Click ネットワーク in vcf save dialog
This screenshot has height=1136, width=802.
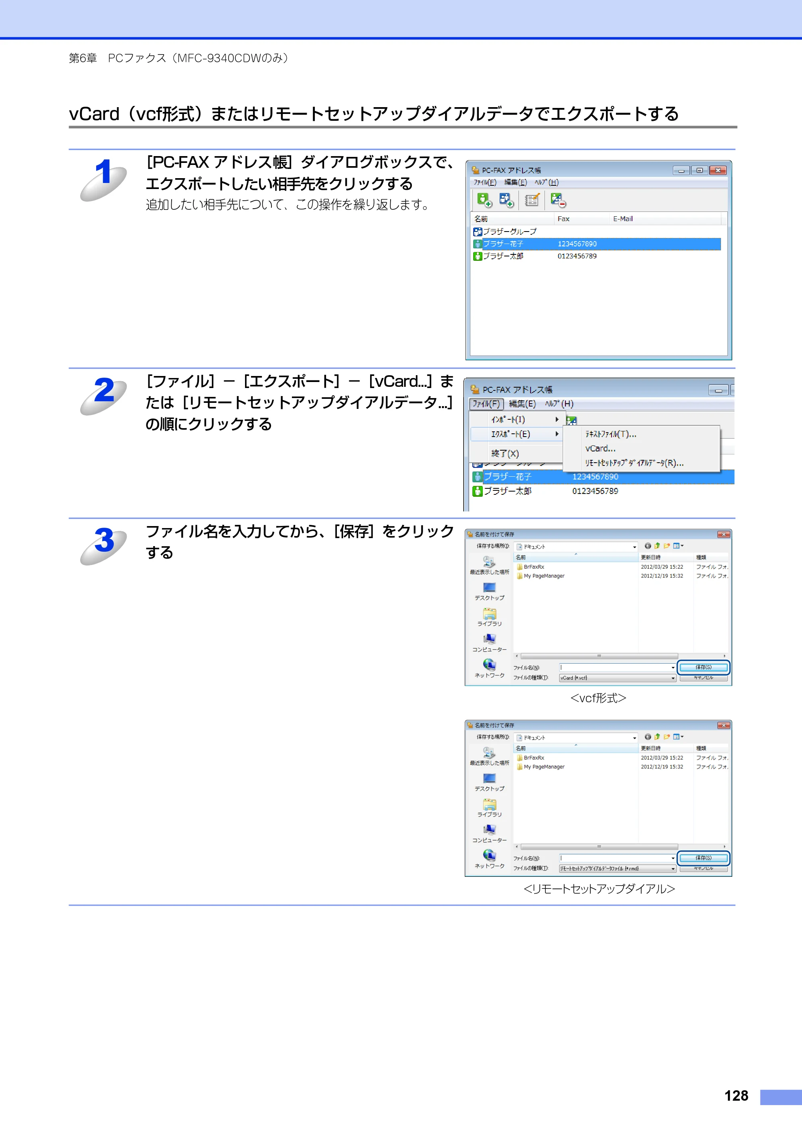(490, 669)
